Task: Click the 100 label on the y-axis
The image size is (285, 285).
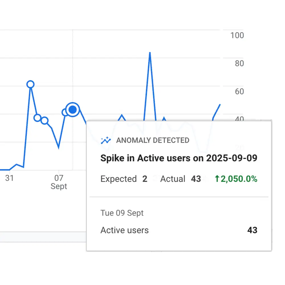Action: [237, 35]
